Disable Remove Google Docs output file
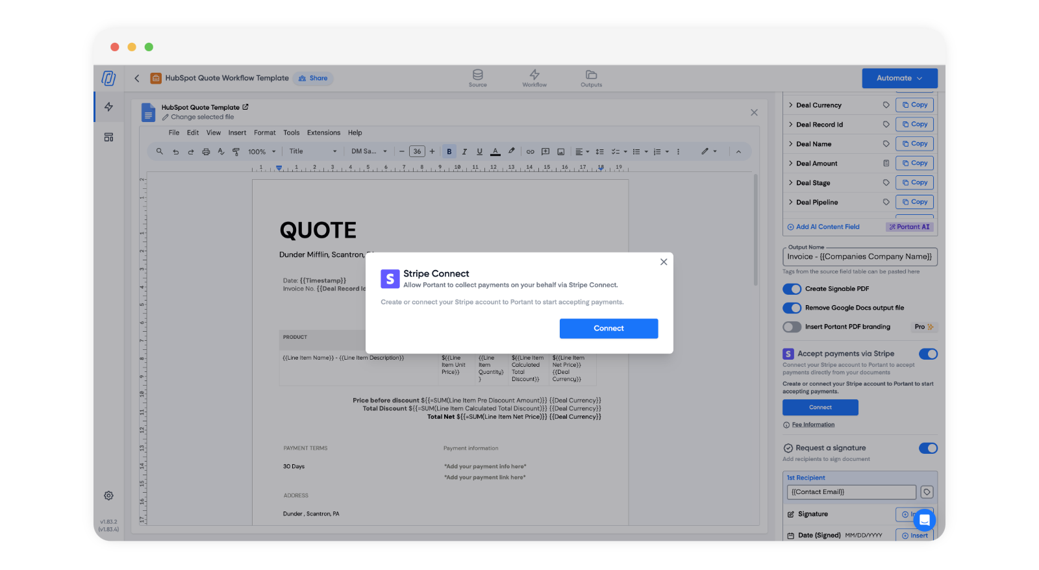This screenshot has height=570, width=1039. [x=792, y=308]
